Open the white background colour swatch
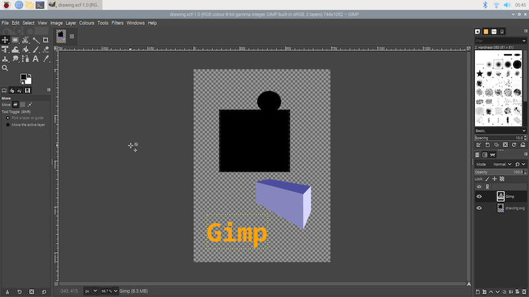 28,81
